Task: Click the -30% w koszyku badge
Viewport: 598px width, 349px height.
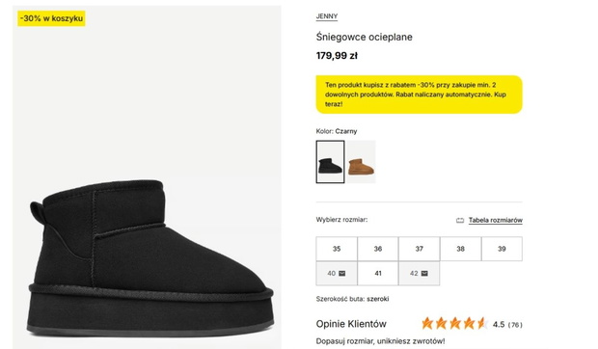Action: 51,18
